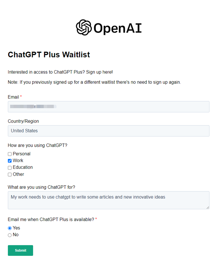
Task: Click the OpenAI knot logo icon
Action: pos(84,27)
